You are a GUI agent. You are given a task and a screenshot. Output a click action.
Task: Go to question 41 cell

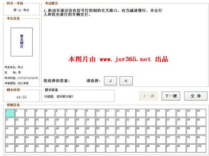[x=10, y=131]
